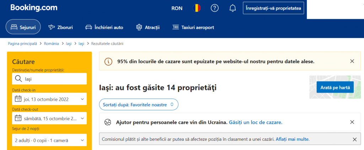Click the car icon next to Închirieri auto
Image resolution: width=364 pixels, height=150 pixels.
coord(89,27)
